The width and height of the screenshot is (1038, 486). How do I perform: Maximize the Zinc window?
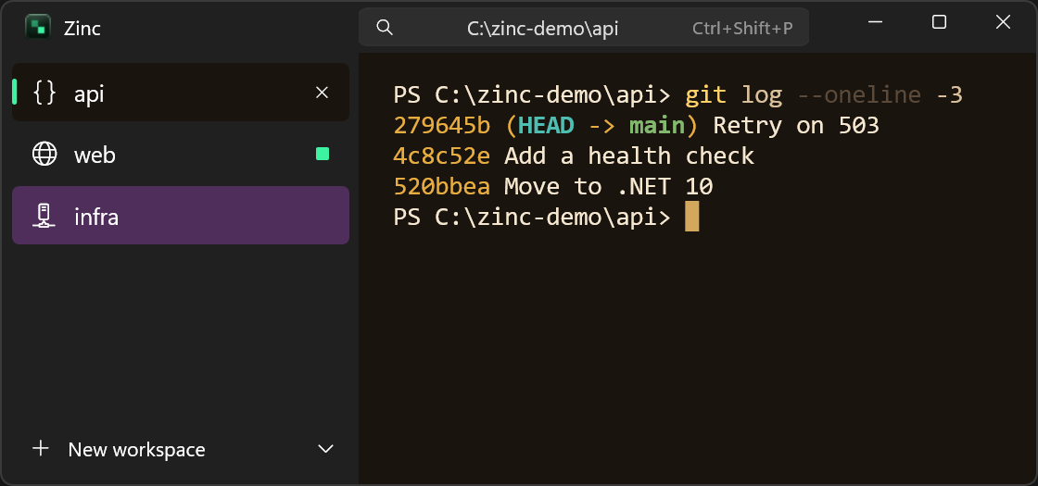939,22
